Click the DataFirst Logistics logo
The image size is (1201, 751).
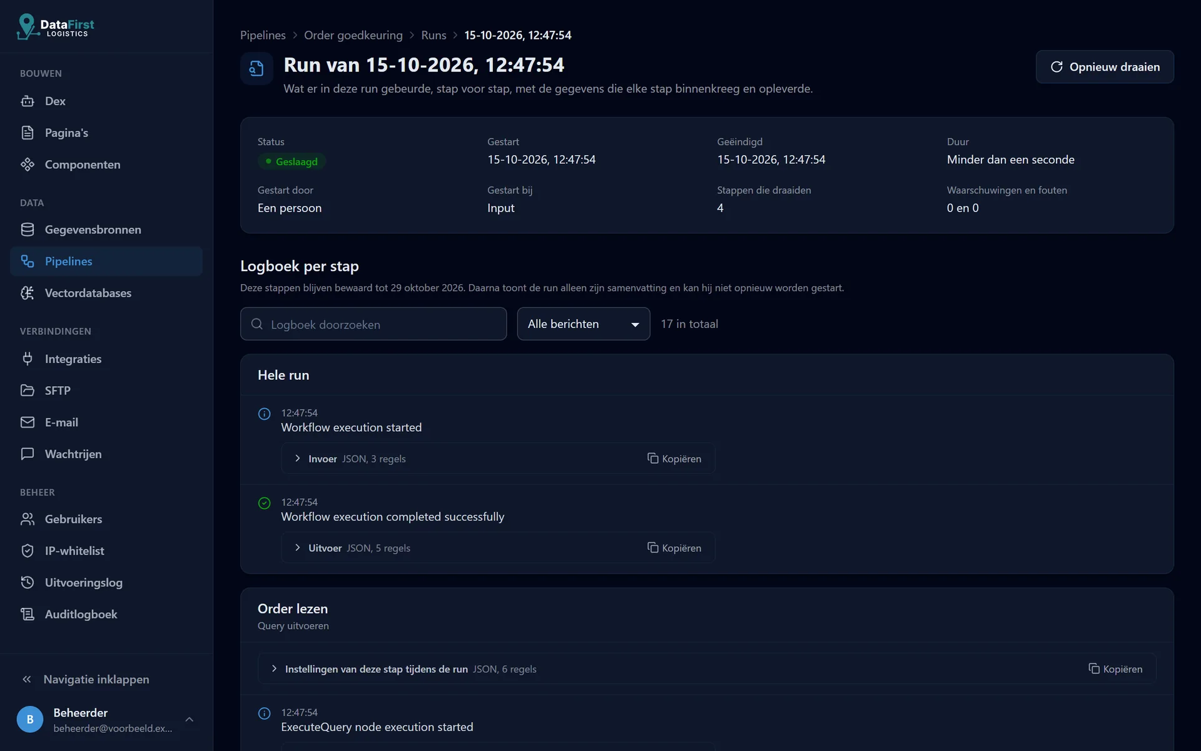coord(56,26)
